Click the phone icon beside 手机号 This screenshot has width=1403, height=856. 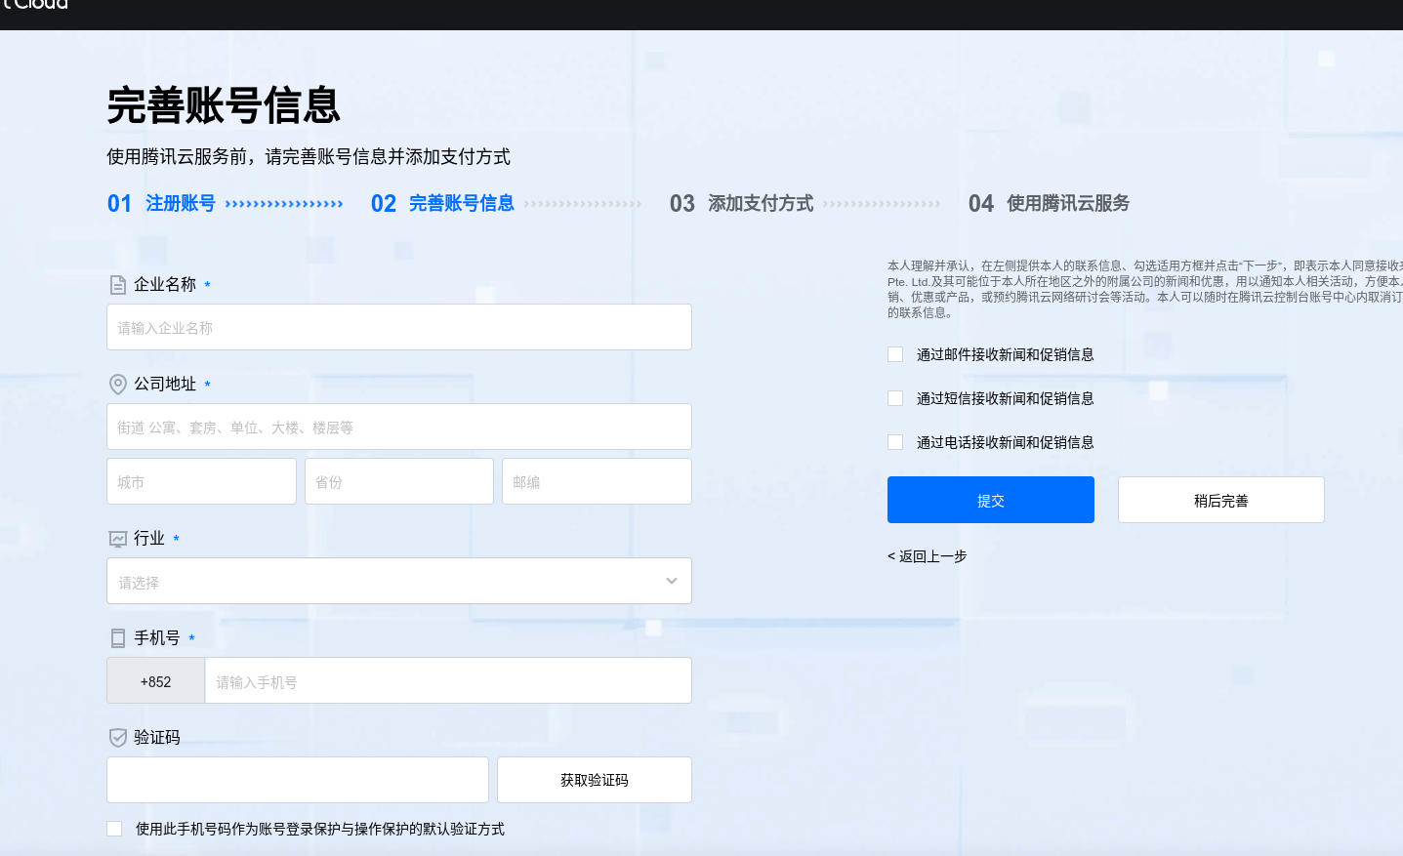tap(118, 638)
